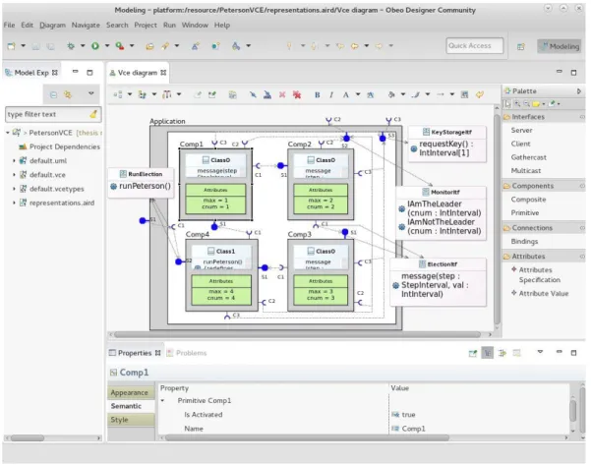Select the Semantic properties tab
This screenshot has height=465, width=591.
131,406
